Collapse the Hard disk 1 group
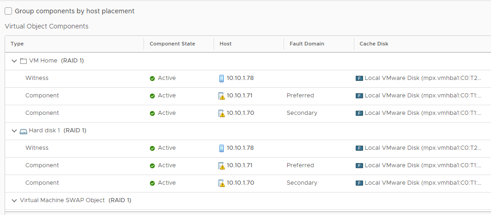This screenshot has width=491, height=215. 14,130
